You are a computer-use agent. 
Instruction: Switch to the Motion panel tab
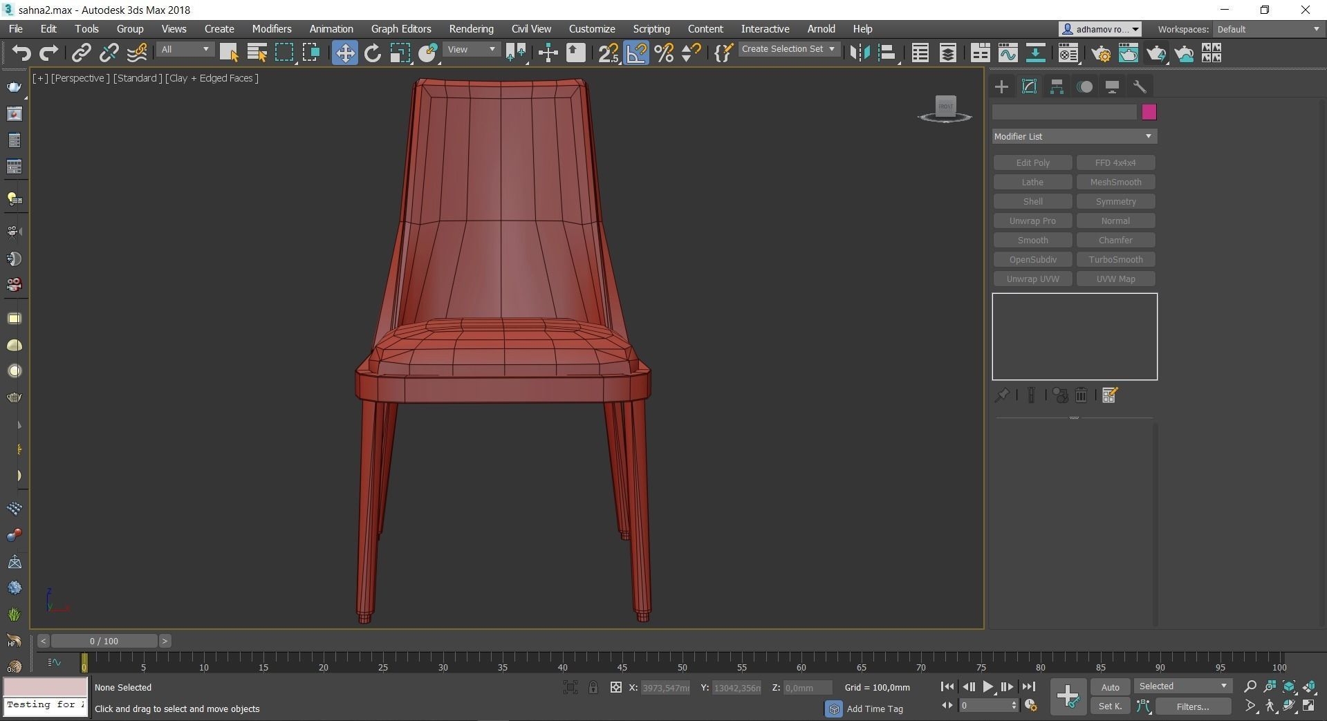[x=1085, y=86]
